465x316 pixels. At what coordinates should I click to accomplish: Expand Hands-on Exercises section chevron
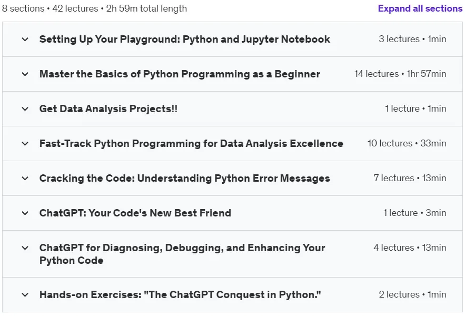pos(25,294)
